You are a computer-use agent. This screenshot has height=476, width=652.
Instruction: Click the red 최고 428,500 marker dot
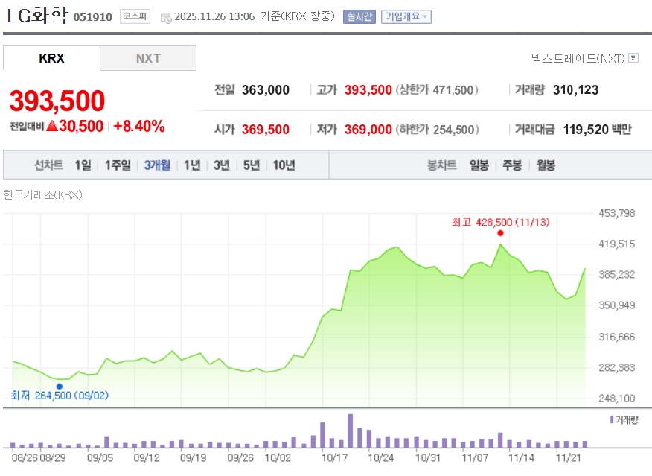click(500, 233)
